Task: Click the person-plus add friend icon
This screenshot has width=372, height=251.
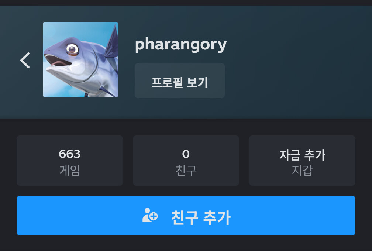Action: pyautogui.click(x=150, y=216)
